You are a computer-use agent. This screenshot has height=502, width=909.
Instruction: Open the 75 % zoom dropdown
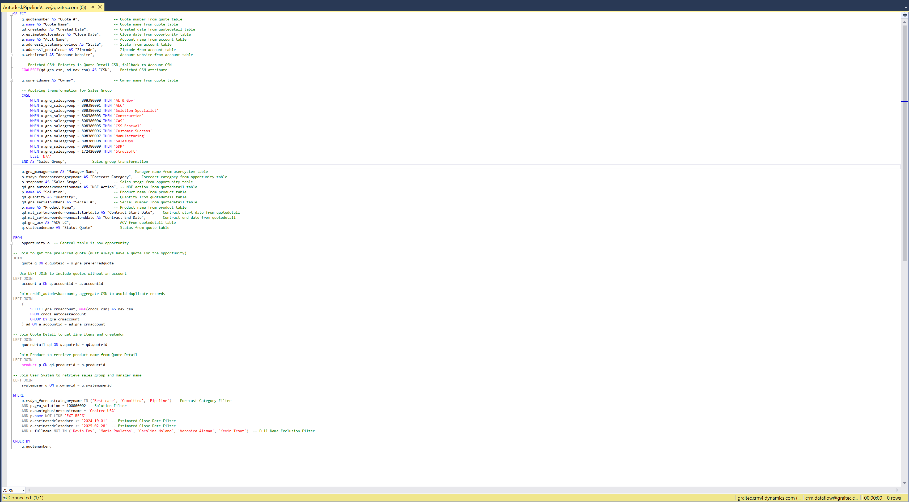tap(23, 490)
